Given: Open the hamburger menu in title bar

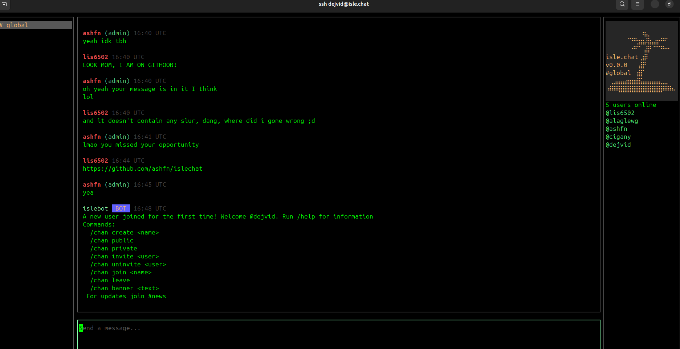Looking at the screenshot, I should (637, 4).
